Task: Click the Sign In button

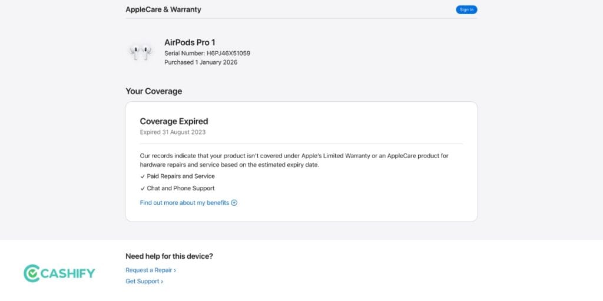Action: (x=466, y=9)
